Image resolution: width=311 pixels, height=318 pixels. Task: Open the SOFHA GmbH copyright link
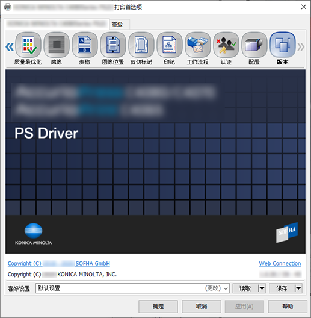click(59, 263)
